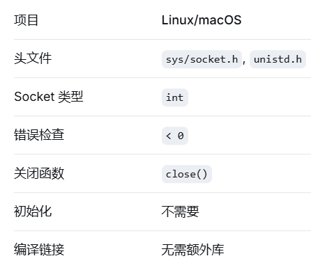
Task: Click the < 0 code tag
Action: click(x=175, y=136)
